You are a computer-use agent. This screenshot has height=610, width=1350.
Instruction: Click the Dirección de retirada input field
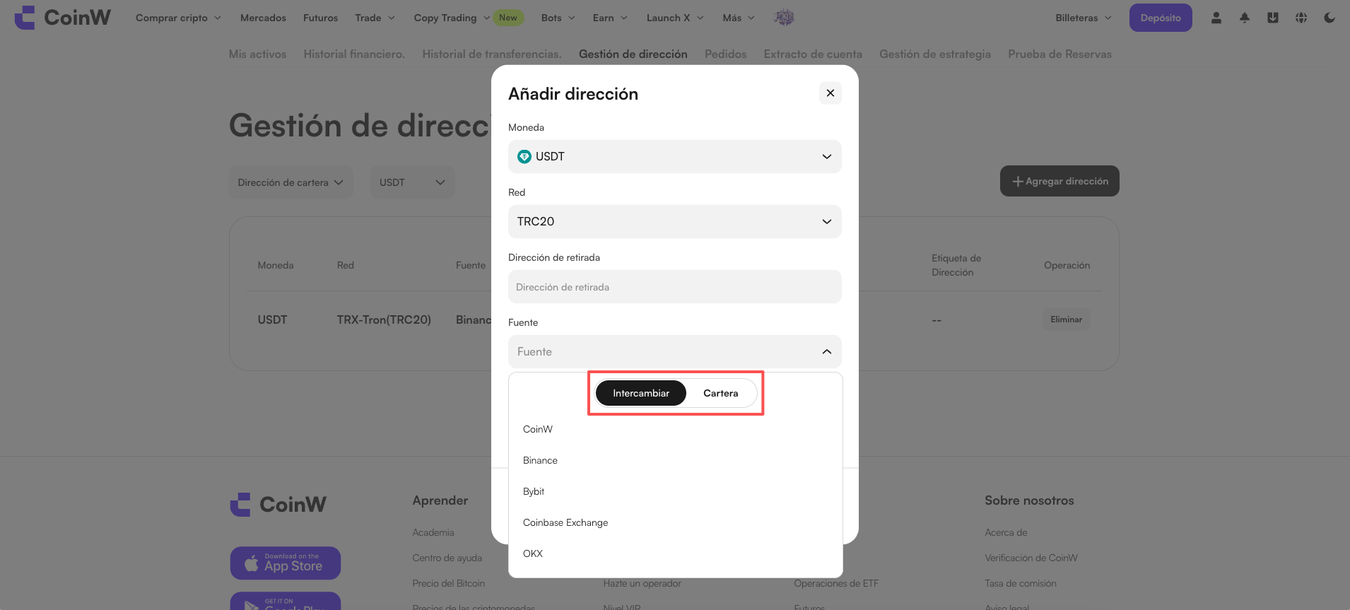point(675,287)
